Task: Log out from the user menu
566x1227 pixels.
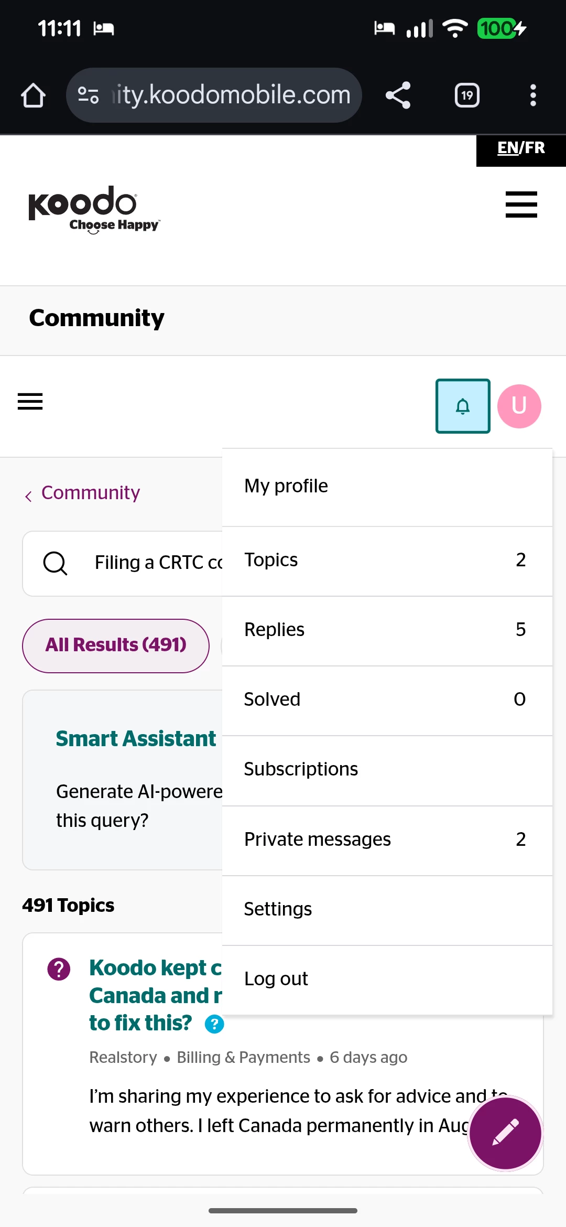Action: pyautogui.click(x=276, y=979)
